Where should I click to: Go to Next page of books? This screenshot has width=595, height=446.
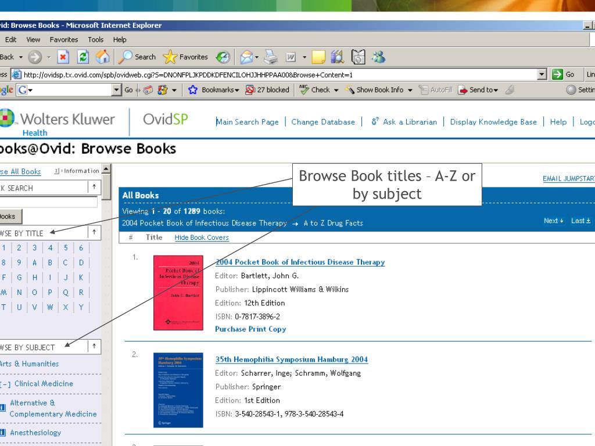pyautogui.click(x=554, y=221)
